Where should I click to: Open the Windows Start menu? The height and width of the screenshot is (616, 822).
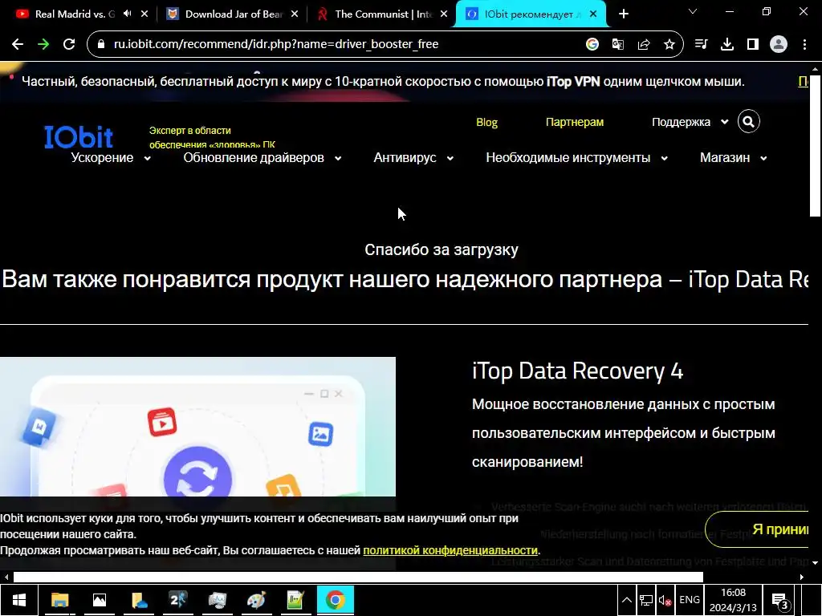[19, 600]
